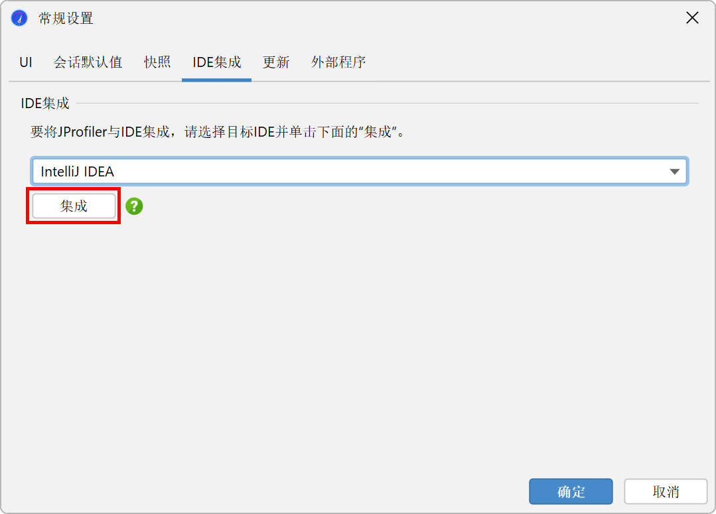The height and width of the screenshot is (514, 716).
Task: Select the IDE集成 tab
Action: point(216,62)
